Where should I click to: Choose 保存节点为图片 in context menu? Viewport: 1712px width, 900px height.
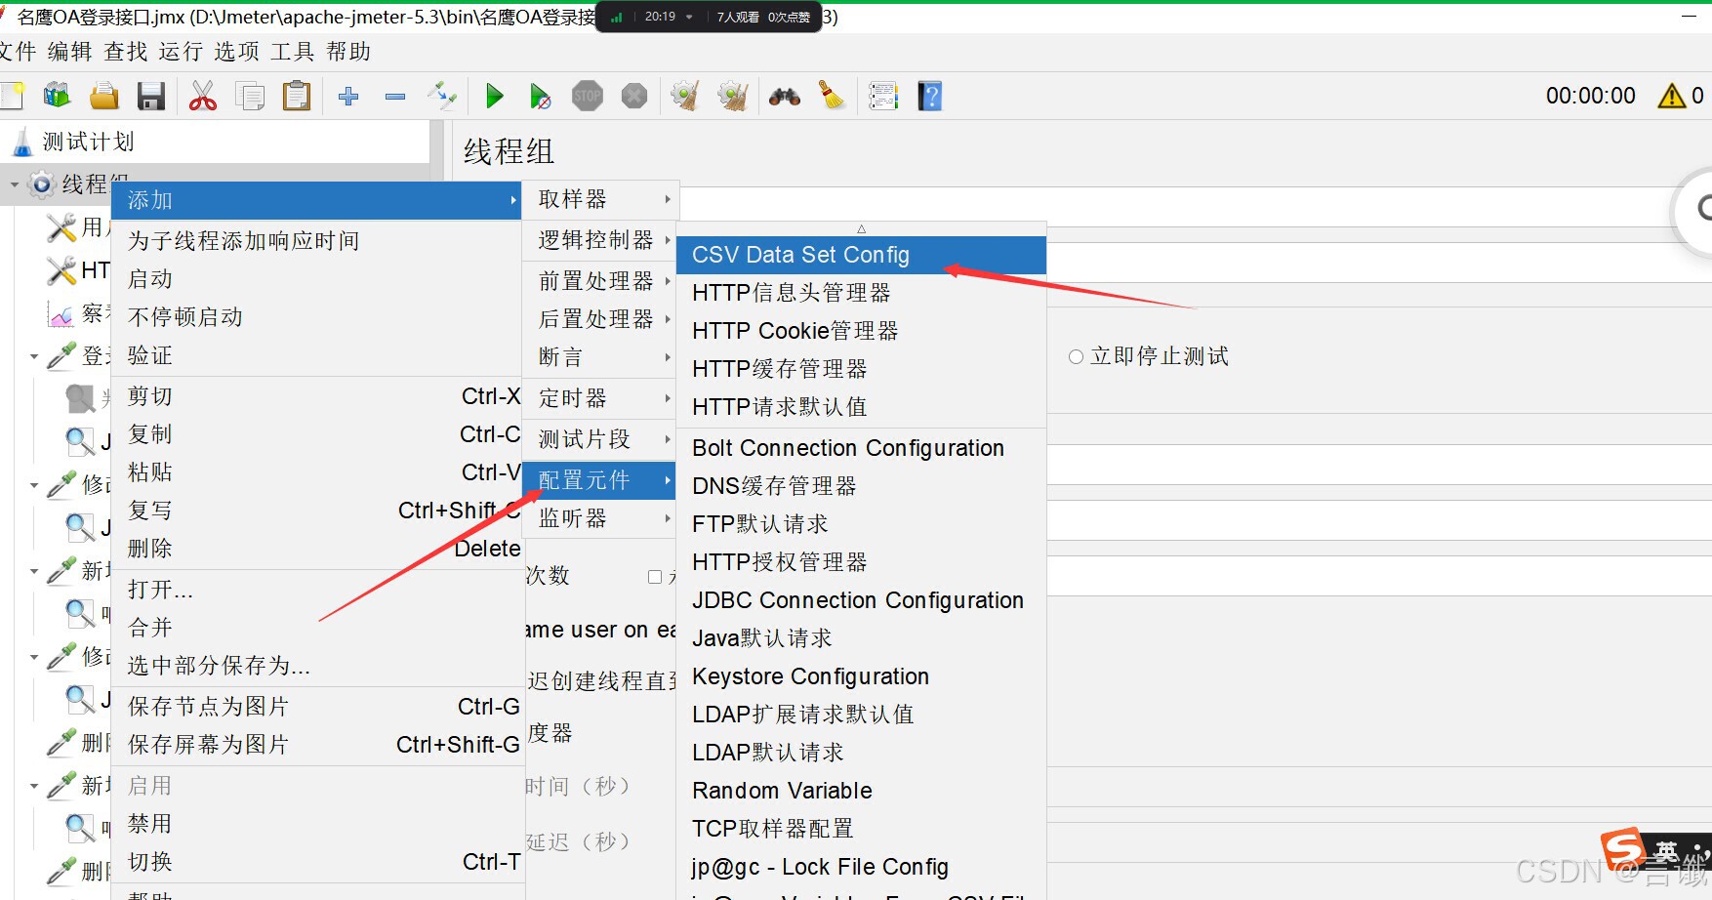click(317, 707)
